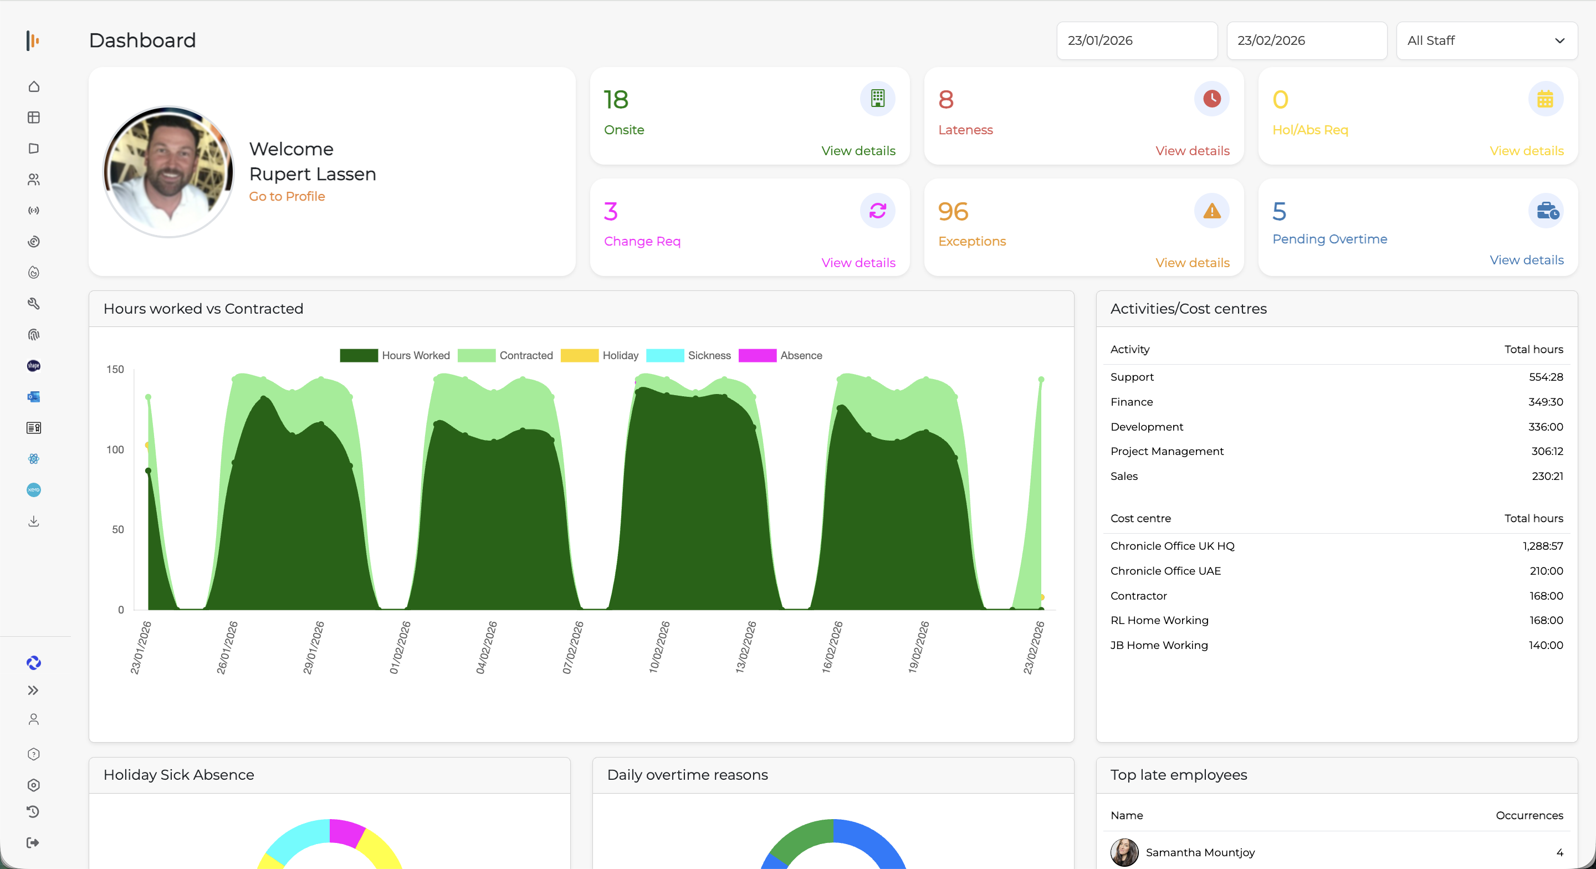Click the history clock icon in sidebar

click(x=33, y=812)
